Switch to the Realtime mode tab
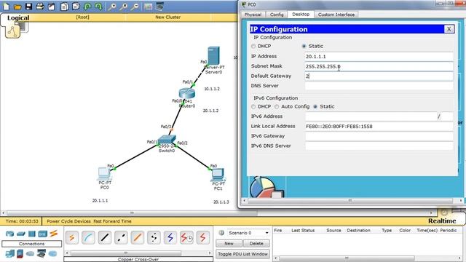 point(442,221)
